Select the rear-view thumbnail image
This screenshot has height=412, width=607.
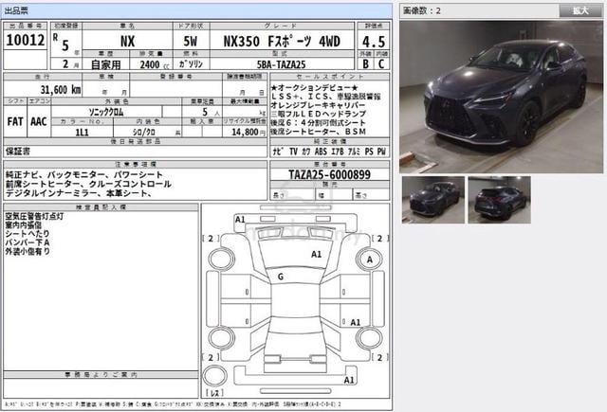pos(500,200)
